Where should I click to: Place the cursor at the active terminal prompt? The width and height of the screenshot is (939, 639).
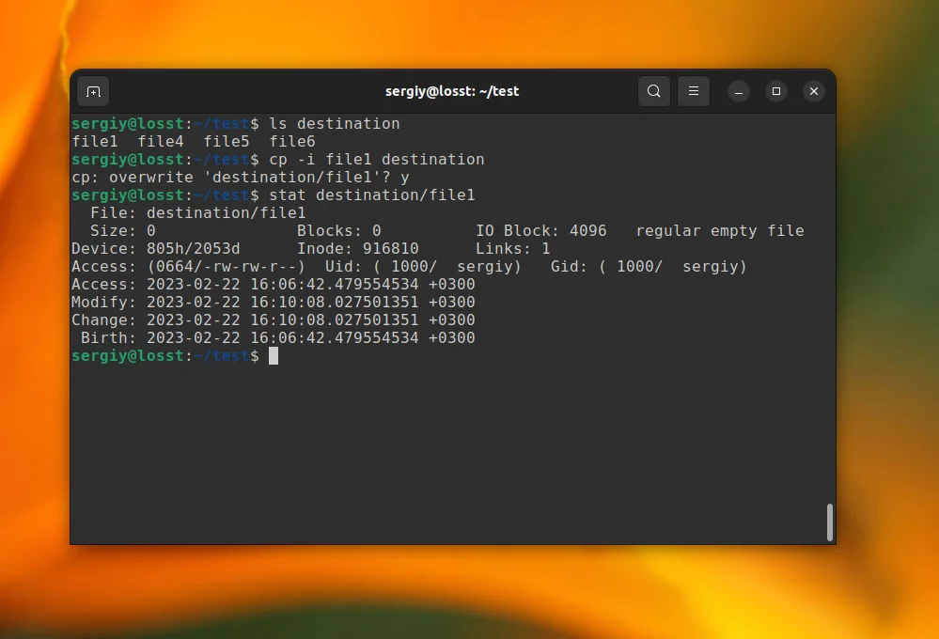[x=274, y=355]
